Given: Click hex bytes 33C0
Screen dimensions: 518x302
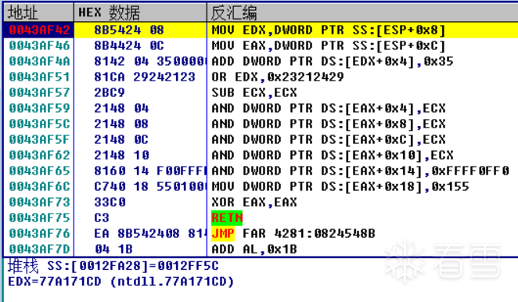Looking at the screenshot, I should (x=110, y=202).
